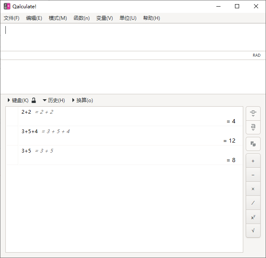Viewport: 266px width, 258px height.
Task: Toggle the keypad lock icon
Action: click(x=34, y=100)
